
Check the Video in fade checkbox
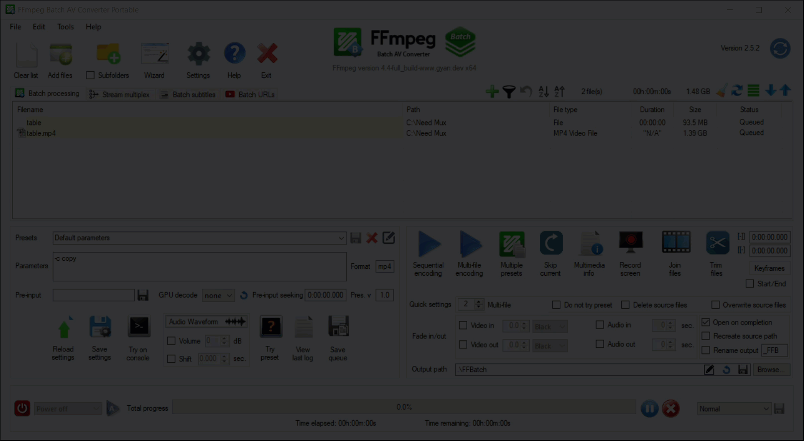point(463,326)
